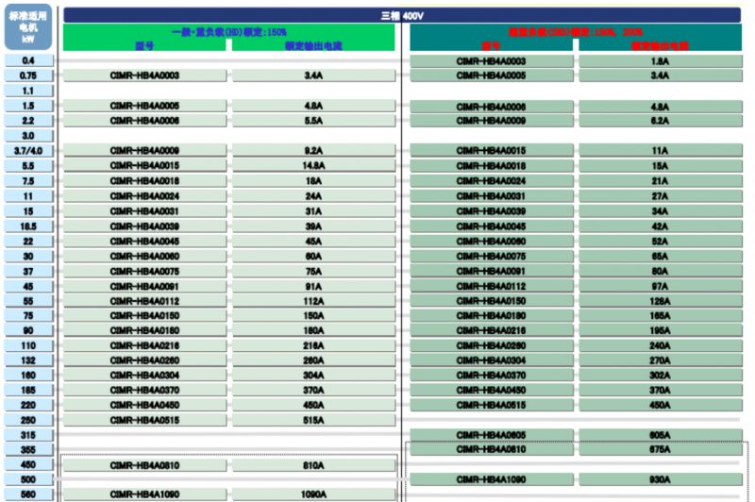Select the 3.7/4.0 kW row label

coord(28,151)
